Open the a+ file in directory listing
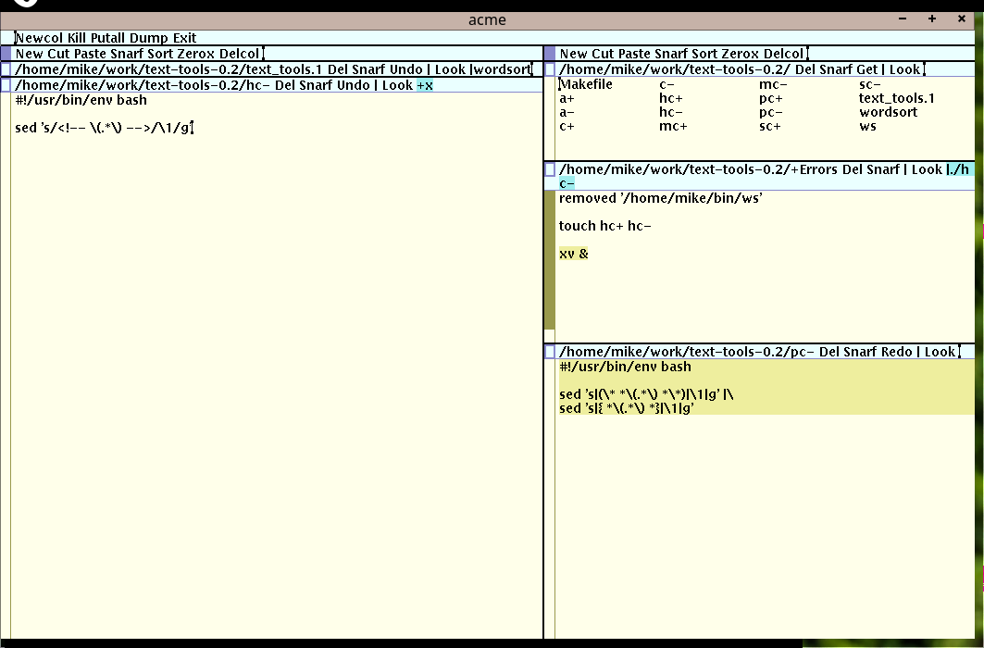Viewport: 984px width, 648px height. pos(567,98)
